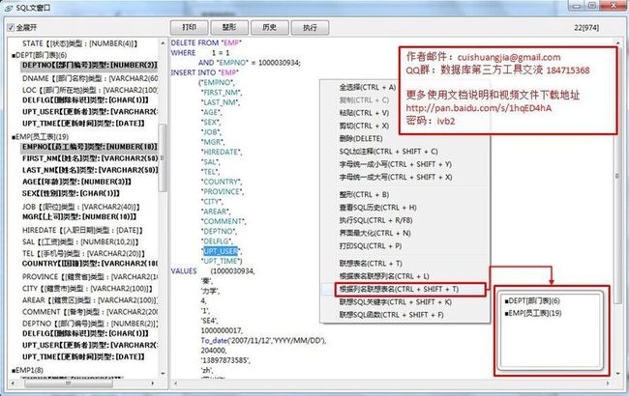
Task: Choose 执行SQL(CTRL + R/F8) entry
Action: [375, 220]
